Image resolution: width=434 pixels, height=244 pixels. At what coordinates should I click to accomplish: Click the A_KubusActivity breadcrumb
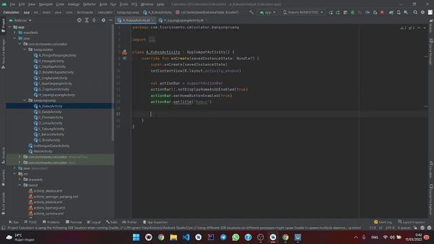pos(157,12)
